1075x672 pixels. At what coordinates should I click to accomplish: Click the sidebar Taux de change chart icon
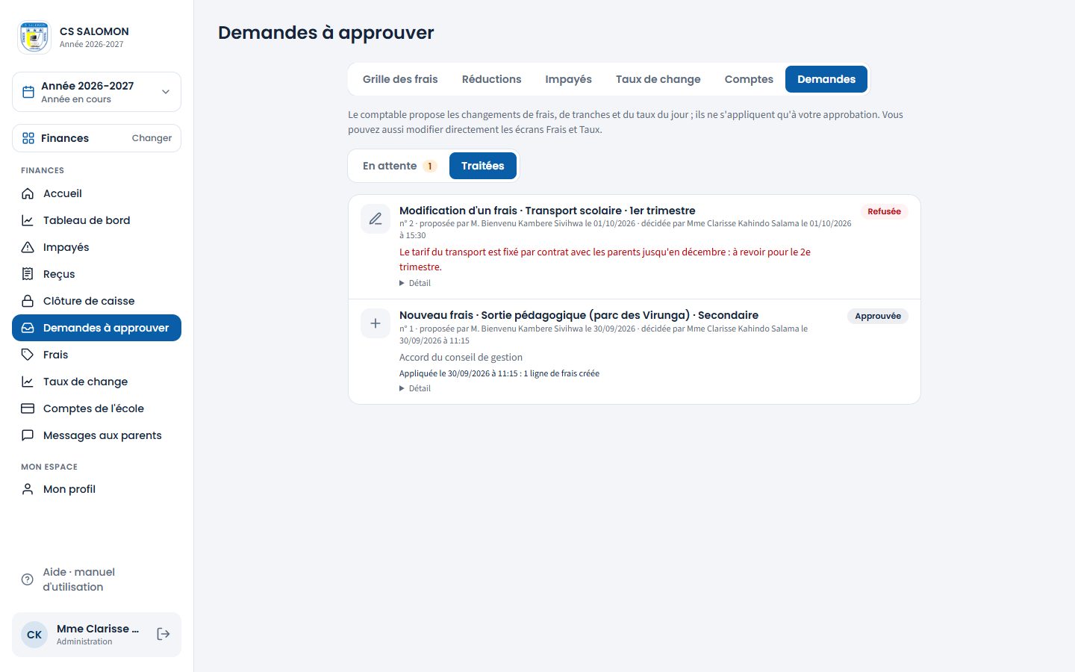pyautogui.click(x=28, y=382)
